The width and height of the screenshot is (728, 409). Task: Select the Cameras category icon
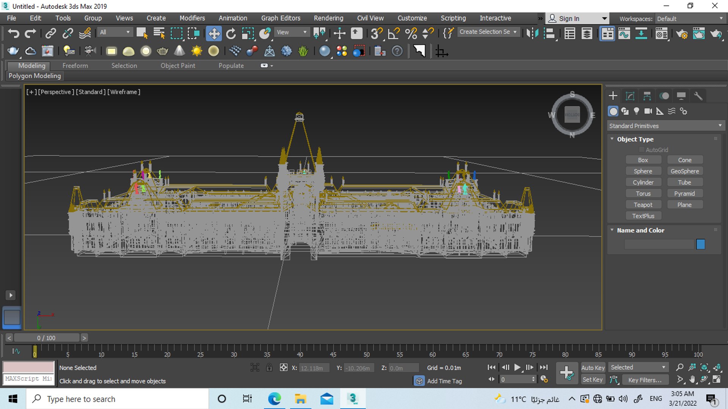click(648, 111)
